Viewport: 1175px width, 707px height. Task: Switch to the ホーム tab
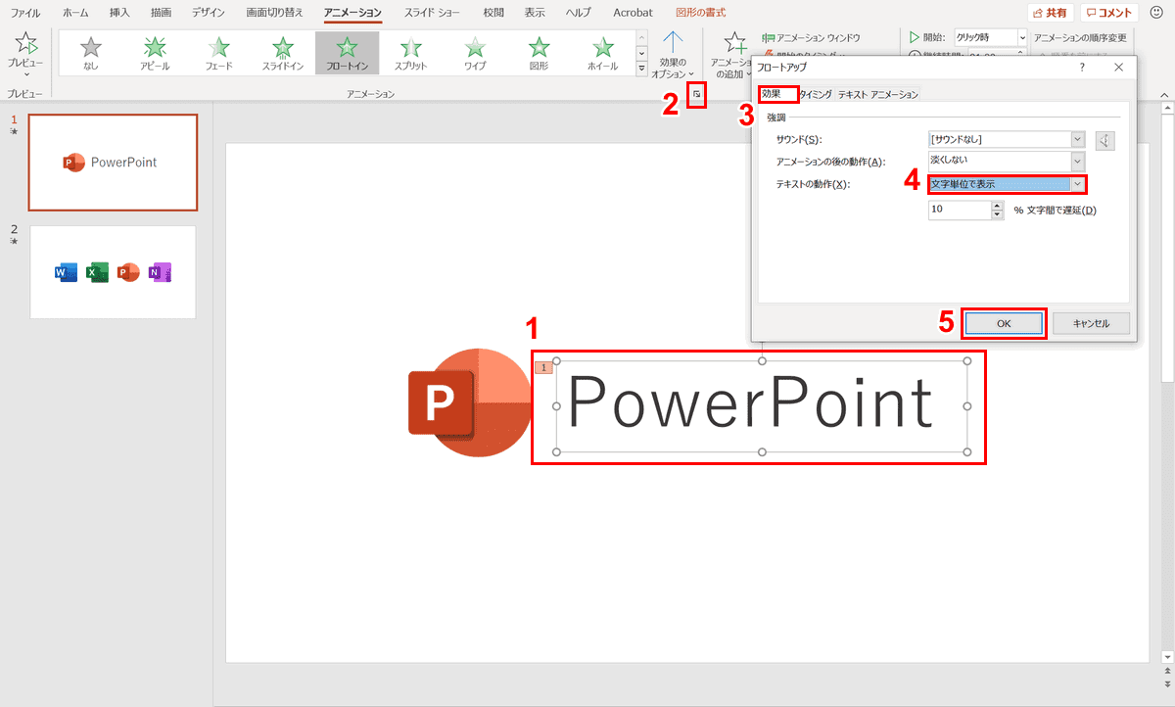pyautogui.click(x=75, y=14)
